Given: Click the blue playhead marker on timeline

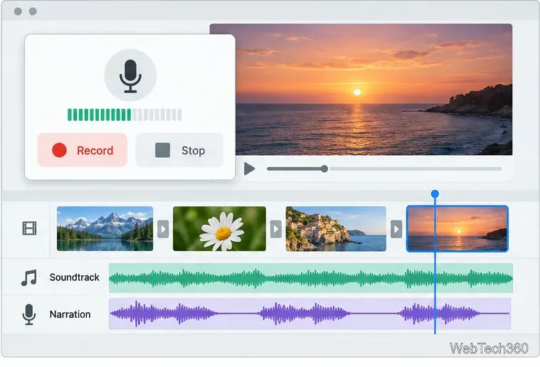Looking at the screenshot, I should pos(435,194).
